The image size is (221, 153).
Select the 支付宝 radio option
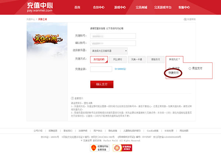pos(170,68)
